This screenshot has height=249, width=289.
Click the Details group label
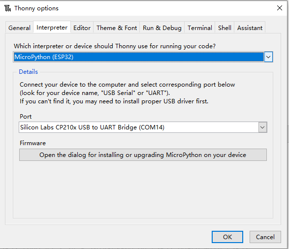(28, 72)
